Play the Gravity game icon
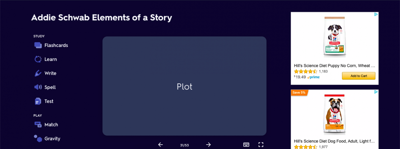The image size is (400, 149). pyautogui.click(x=38, y=139)
